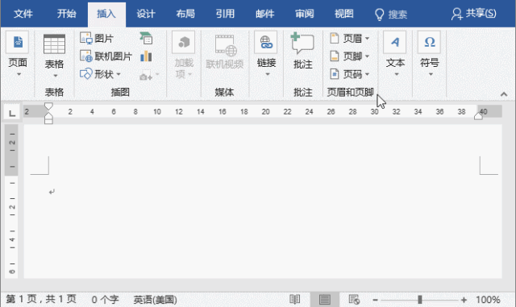This screenshot has height=307, width=516.
Task: Open 联机图片 online pictures
Action: point(106,56)
